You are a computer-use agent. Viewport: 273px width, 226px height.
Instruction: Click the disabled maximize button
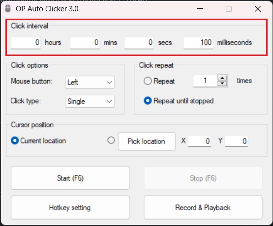click(x=229, y=9)
